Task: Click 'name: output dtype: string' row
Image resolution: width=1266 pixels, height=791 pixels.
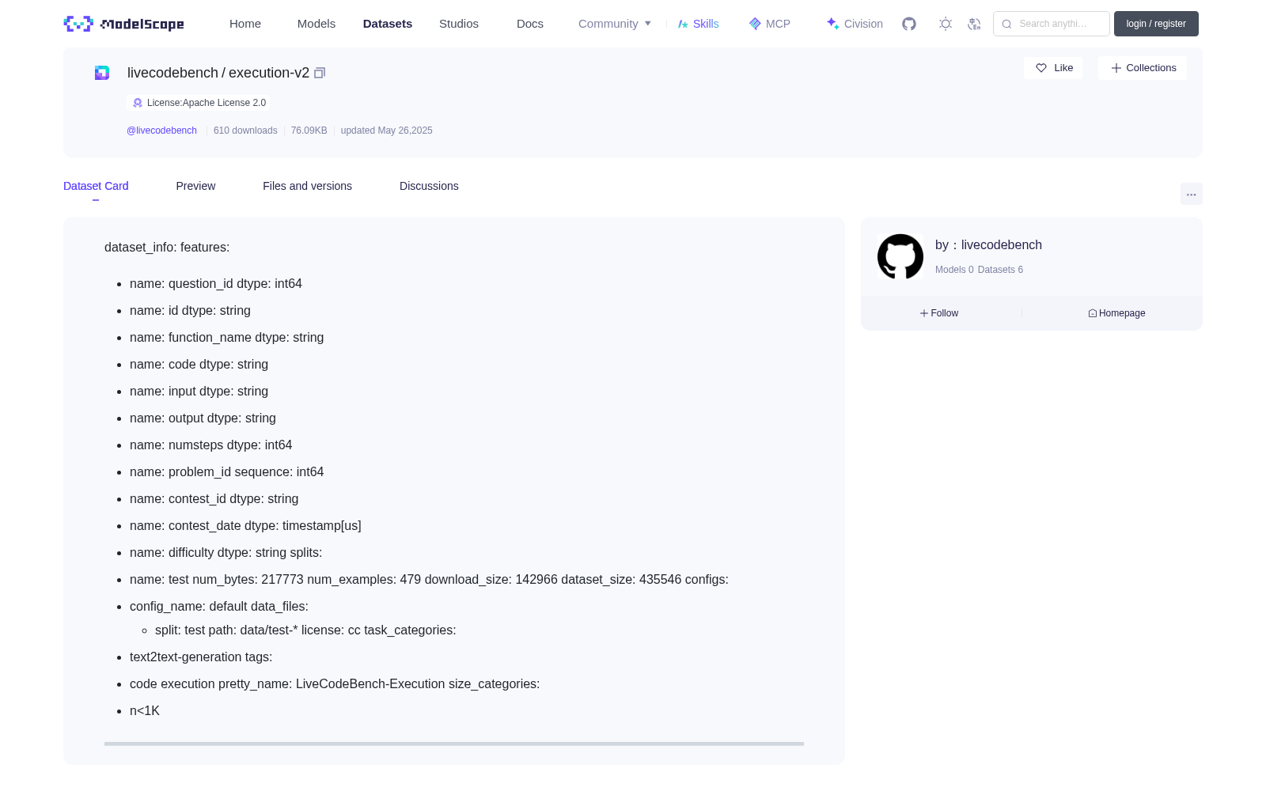Action: [203, 418]
